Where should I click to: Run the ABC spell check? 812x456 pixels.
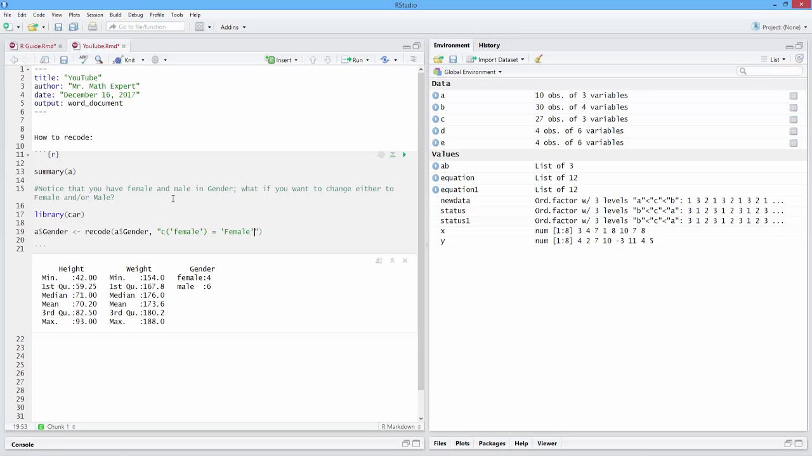point(83,60)
